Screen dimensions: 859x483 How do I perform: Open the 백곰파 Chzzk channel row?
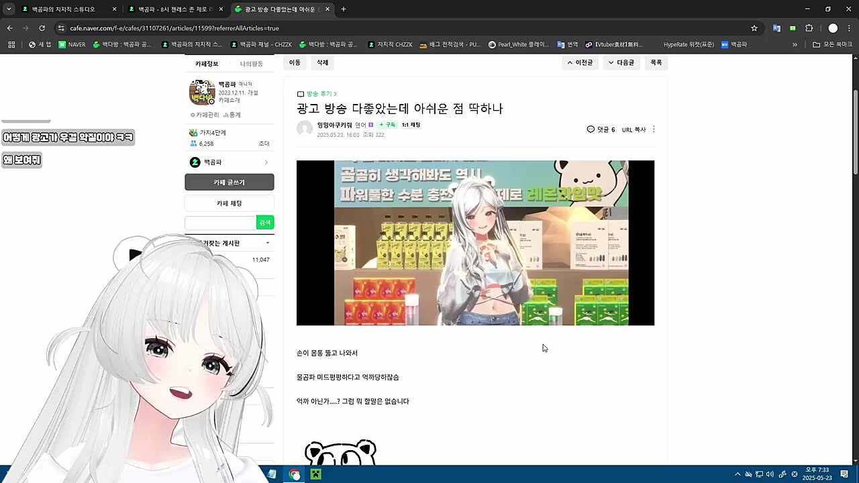(x=230, y=162)
